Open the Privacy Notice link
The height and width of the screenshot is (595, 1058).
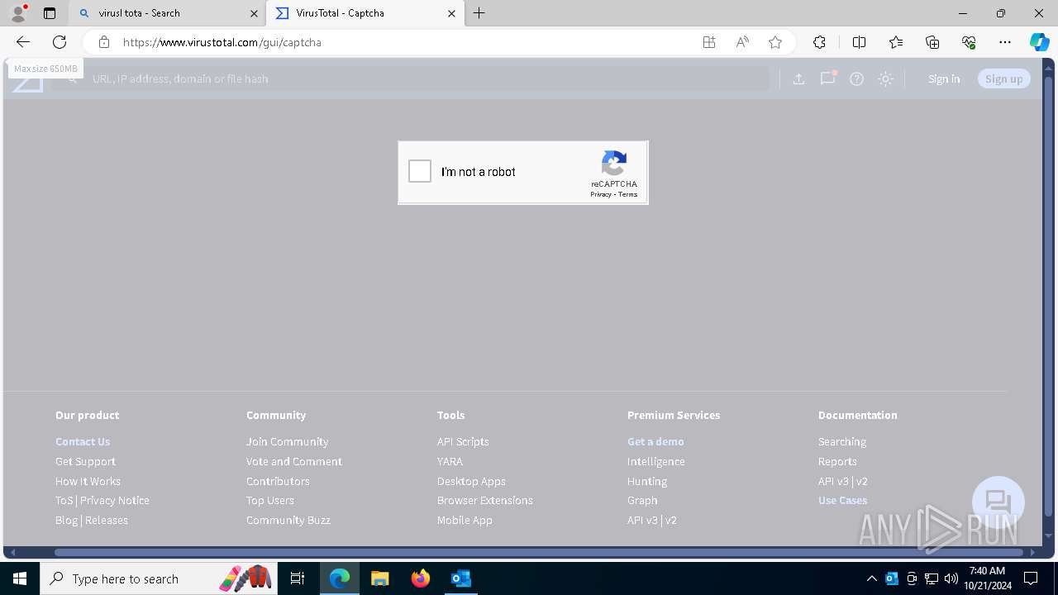pos(115,500)
